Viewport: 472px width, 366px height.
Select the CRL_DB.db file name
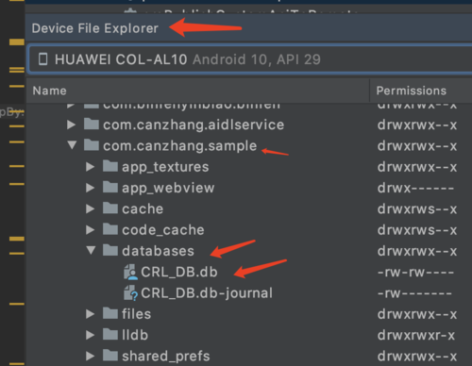179,272
